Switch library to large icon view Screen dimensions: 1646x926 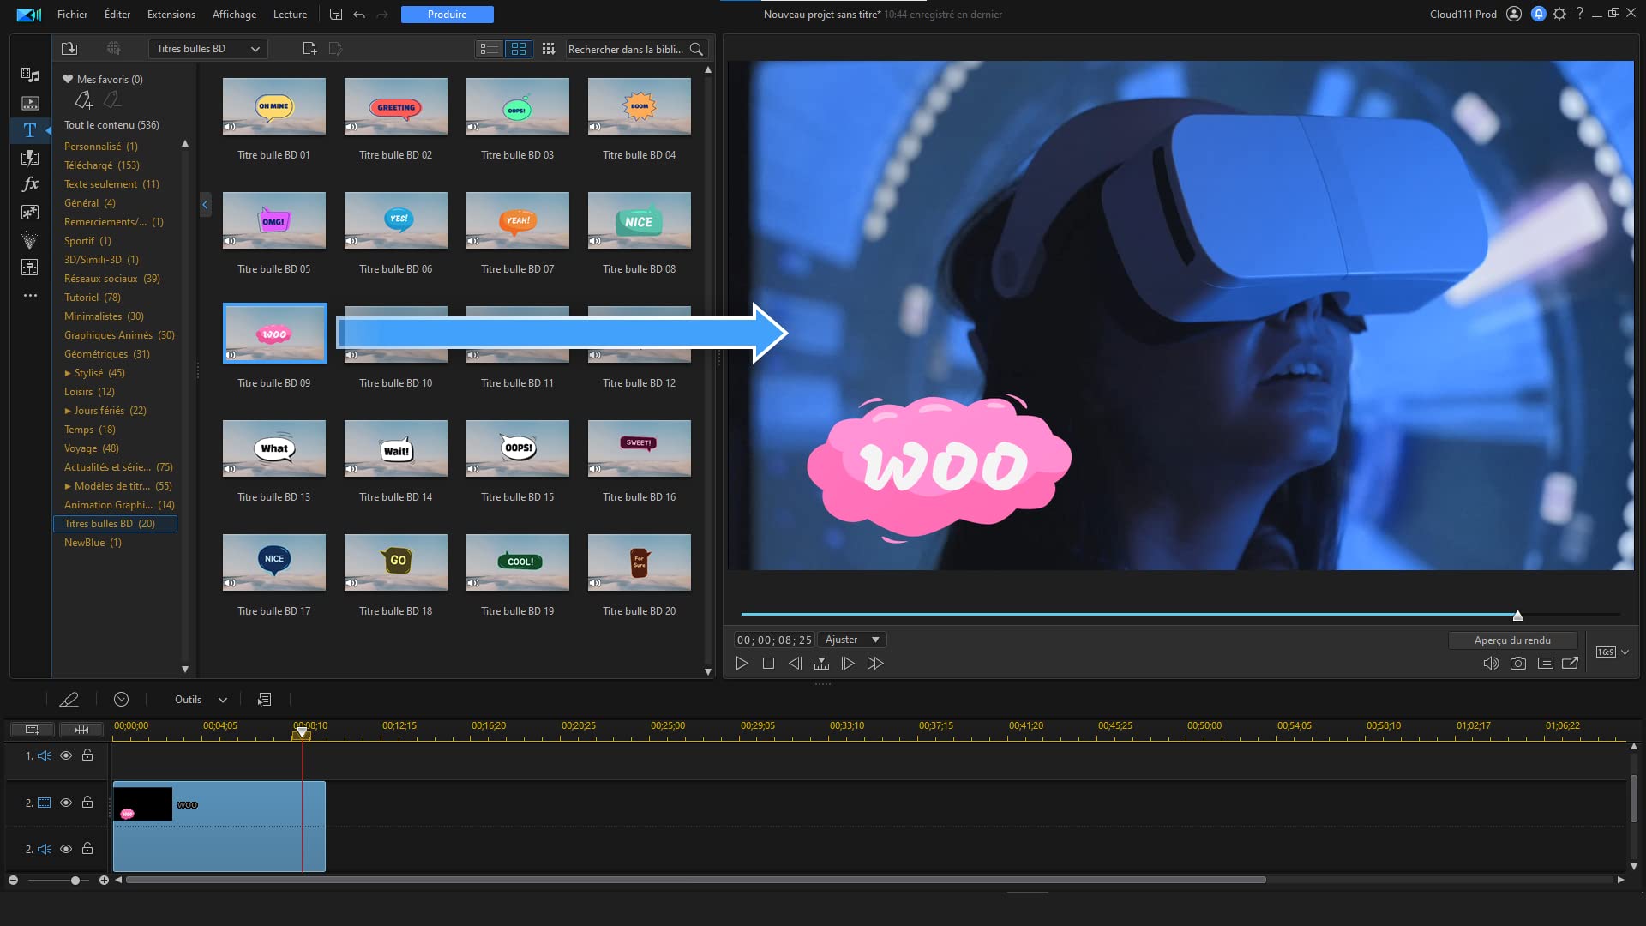(519, 49)
